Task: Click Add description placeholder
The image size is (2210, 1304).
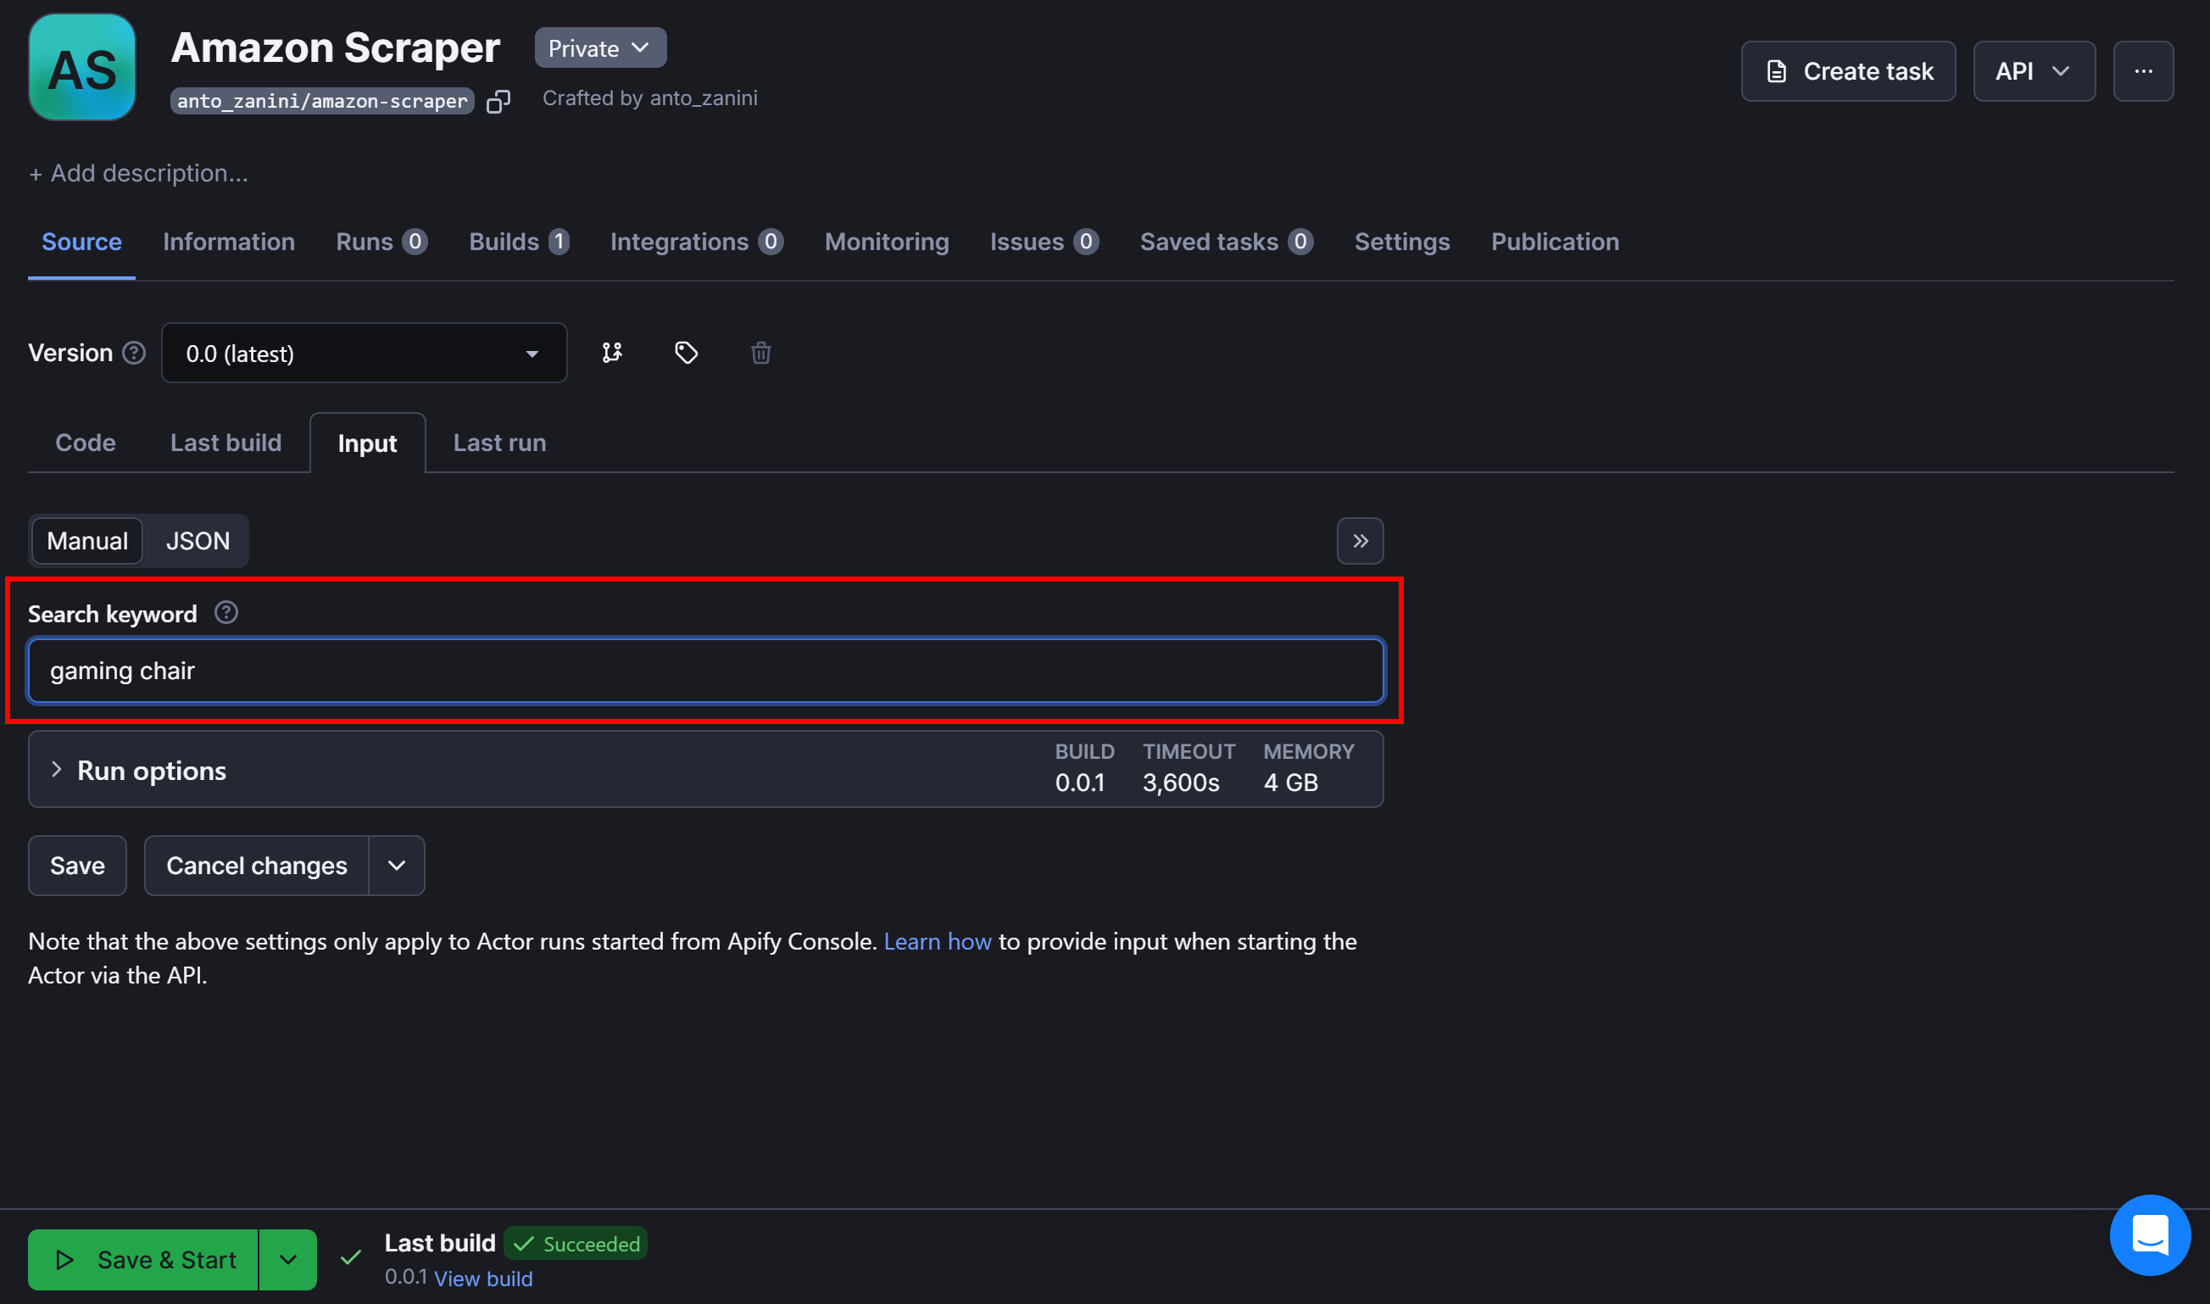Action: click(139, 173)
